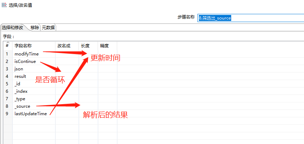This screenshot has height=144, width=304.
Task: Select the json field name cell
Action: pyautogui.click(x=34, y=69)
